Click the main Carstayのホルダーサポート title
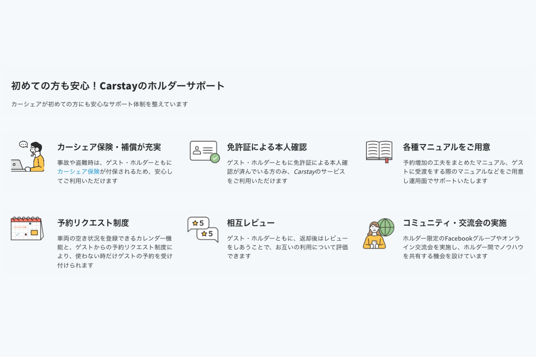This screenshot has height=357, width=536. coord(118,86)
